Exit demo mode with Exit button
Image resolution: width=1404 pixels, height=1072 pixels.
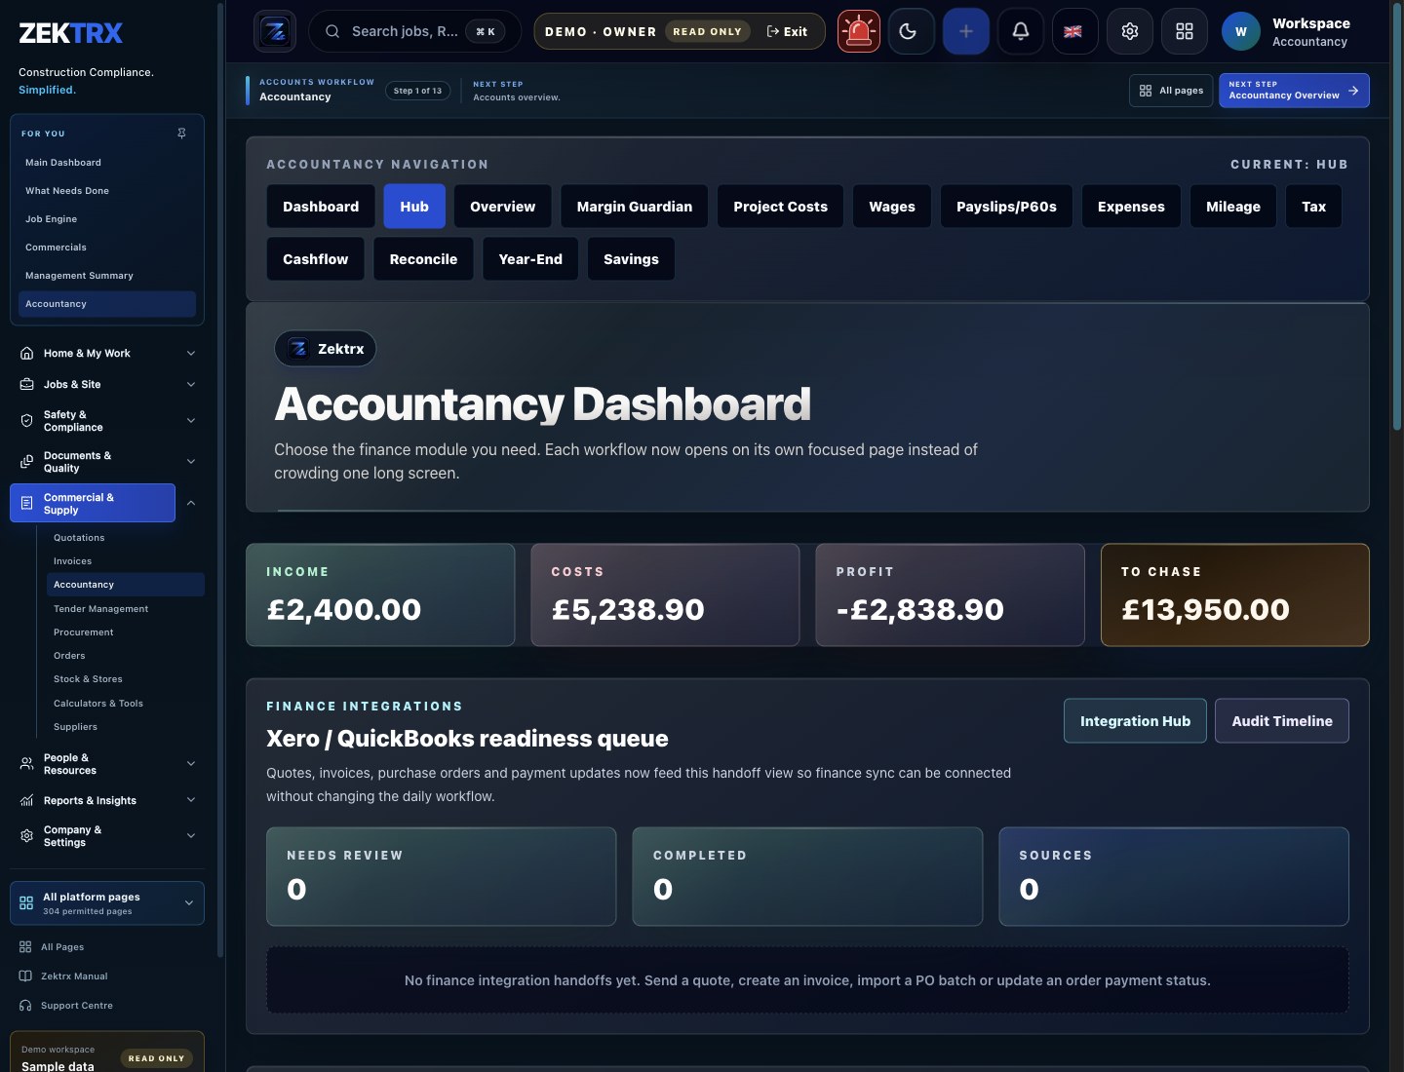tap(787, 31)
